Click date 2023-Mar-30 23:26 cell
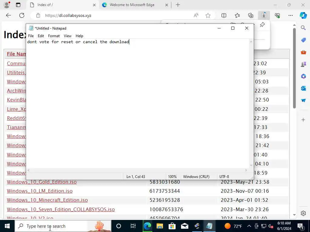This screenshot has height=232, width=310. (x=245, y=209)
